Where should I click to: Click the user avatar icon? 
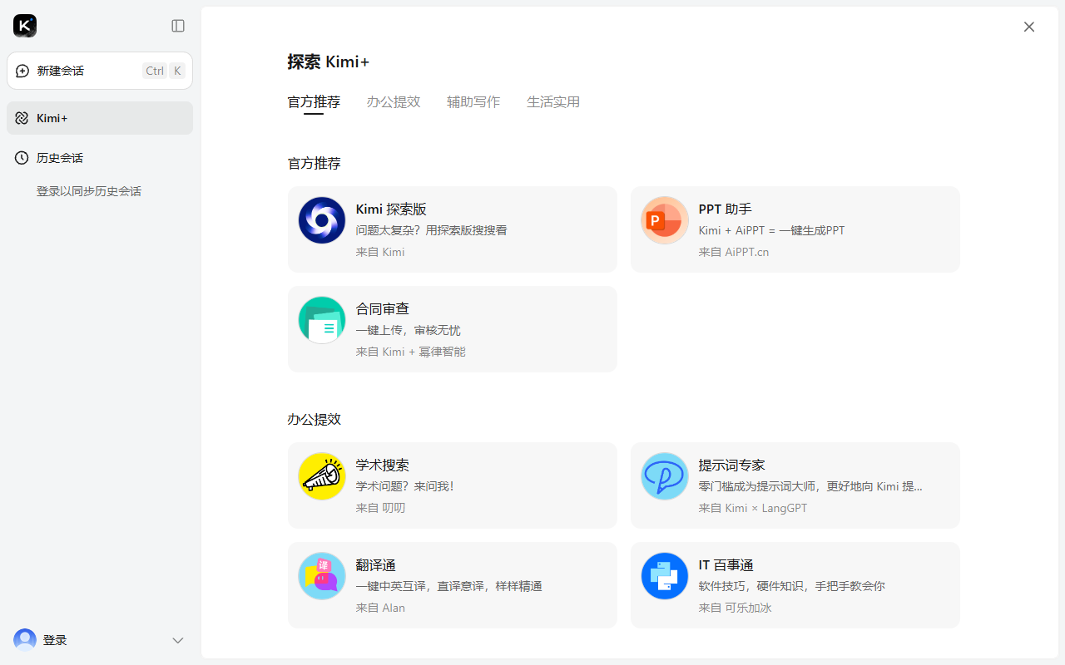25,640
